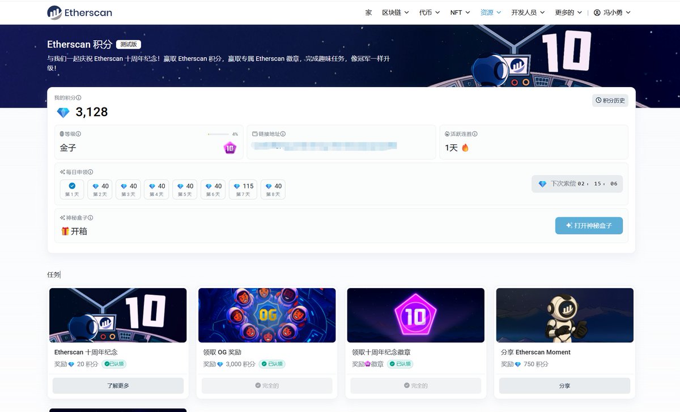Click the blue diamond beside 3,128
Screen dimensions: 680x412
63,113
